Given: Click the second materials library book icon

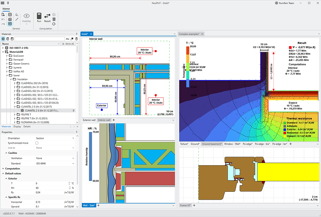Looking at the screenshot, I should point(8,39).
